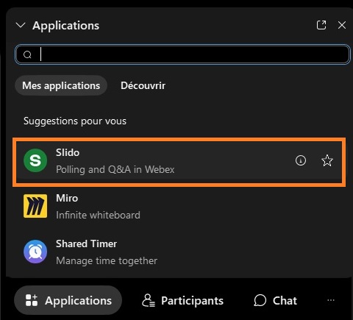Click the green Slido app icon

point(35,160)
